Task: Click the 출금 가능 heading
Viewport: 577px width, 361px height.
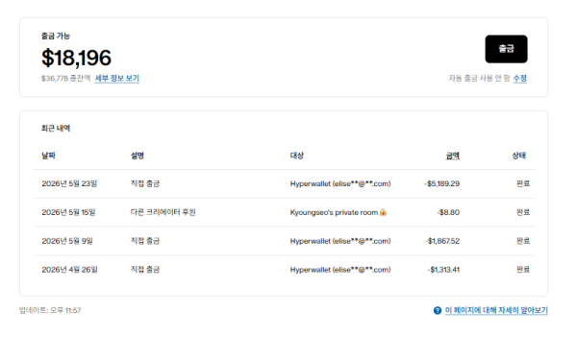Action: point(56,36)
